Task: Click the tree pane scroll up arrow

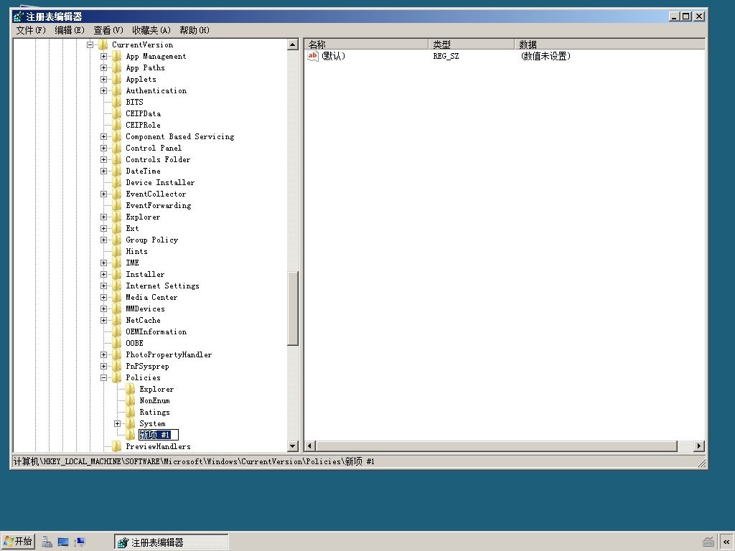Action: pos(293,45)
